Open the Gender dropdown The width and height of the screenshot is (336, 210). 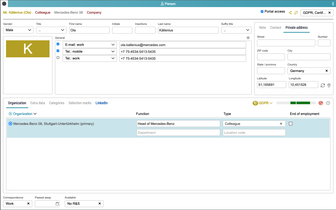(18, 30)
